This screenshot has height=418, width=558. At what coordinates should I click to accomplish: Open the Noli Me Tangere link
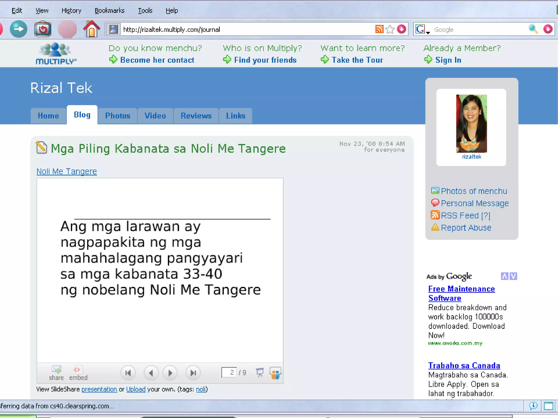tap(67, 171)
